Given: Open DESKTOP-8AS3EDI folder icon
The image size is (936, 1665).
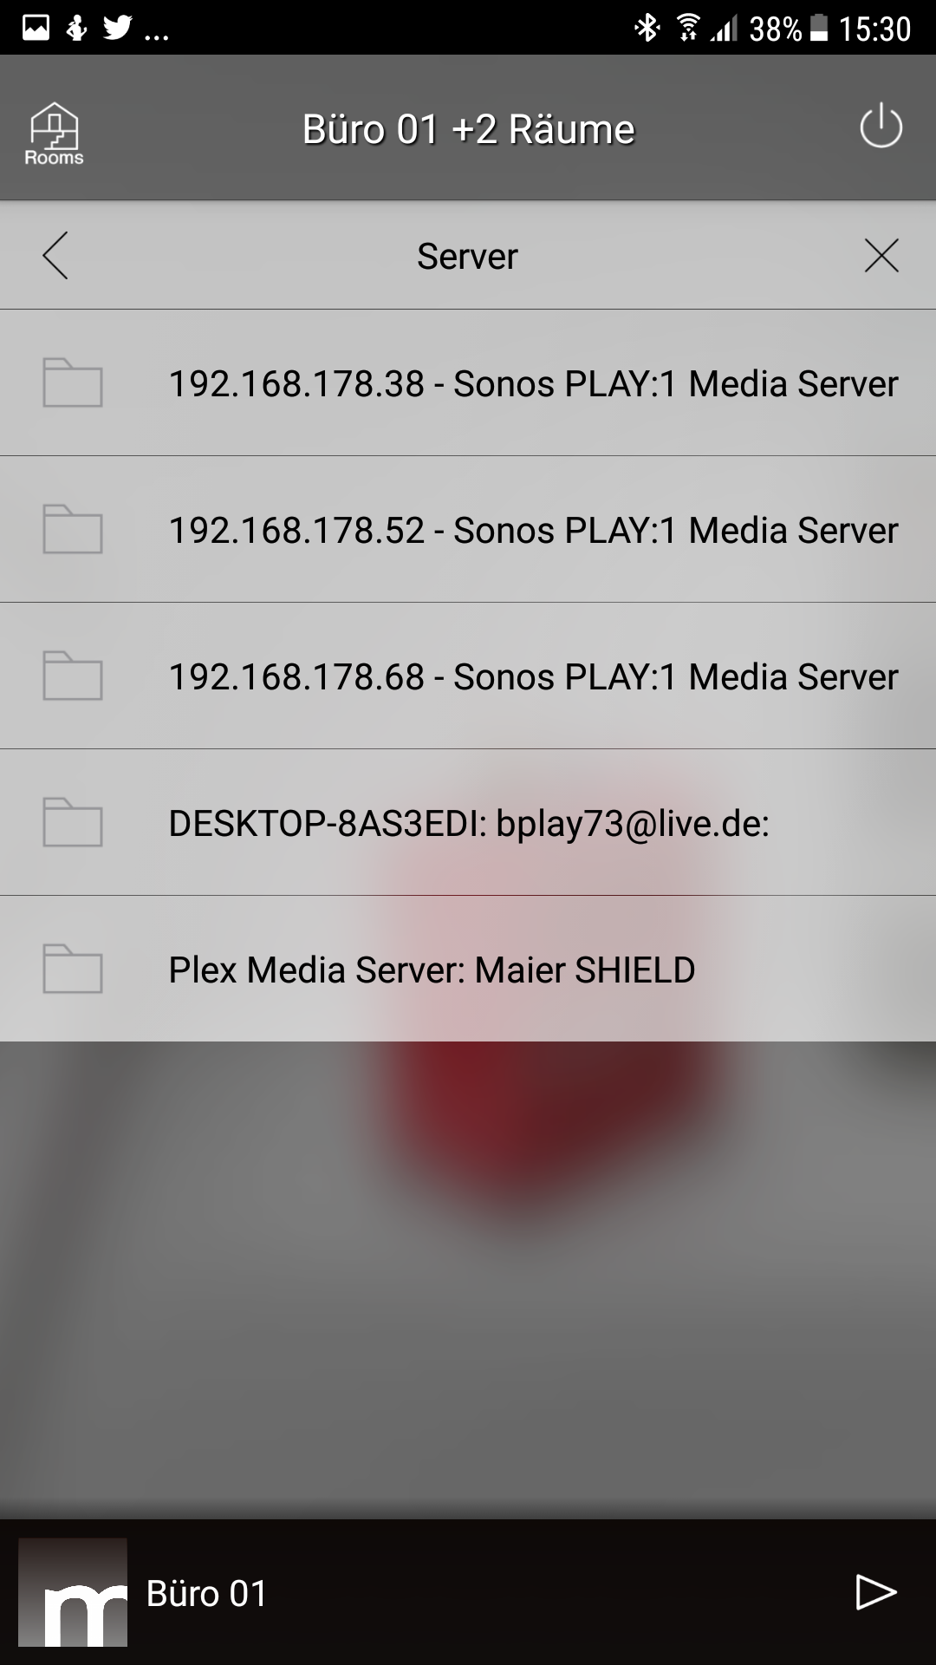Looking at the screenshot, I should pos(73,822).
